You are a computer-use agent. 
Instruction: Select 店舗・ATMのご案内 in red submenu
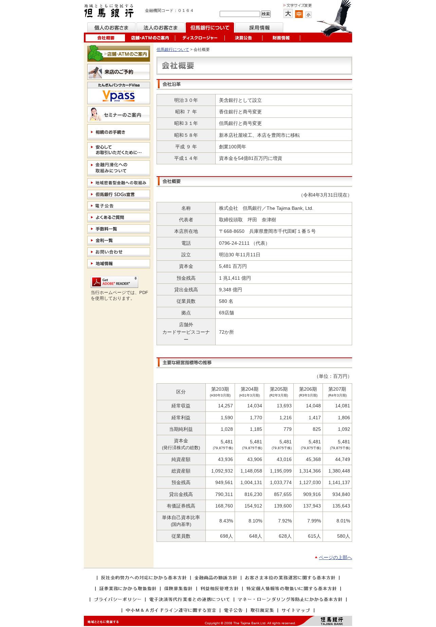point(150,38)
